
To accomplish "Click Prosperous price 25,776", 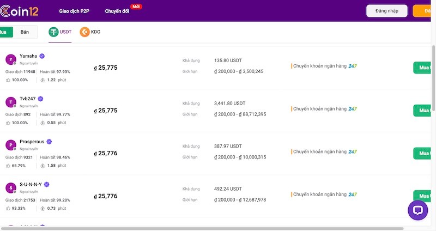I will click(x=106, y=154).
